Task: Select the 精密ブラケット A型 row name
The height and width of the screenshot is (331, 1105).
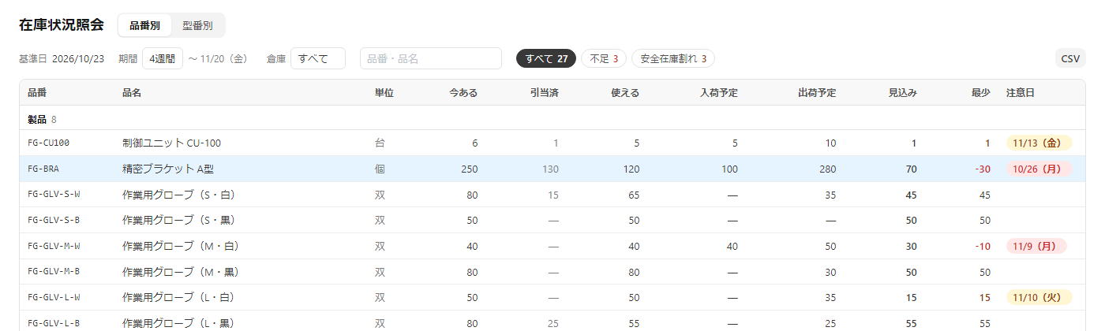Action: (168, 169)
